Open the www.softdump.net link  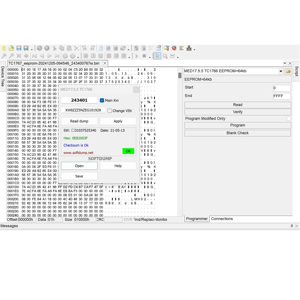coord(78,153)
